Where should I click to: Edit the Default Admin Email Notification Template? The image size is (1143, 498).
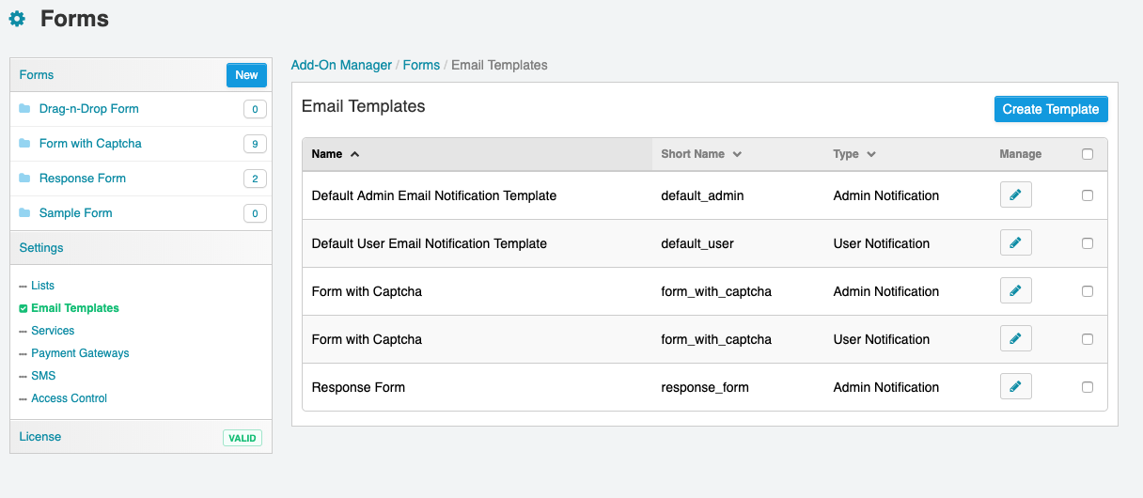pyautogui.click(x=1015, y=195)
